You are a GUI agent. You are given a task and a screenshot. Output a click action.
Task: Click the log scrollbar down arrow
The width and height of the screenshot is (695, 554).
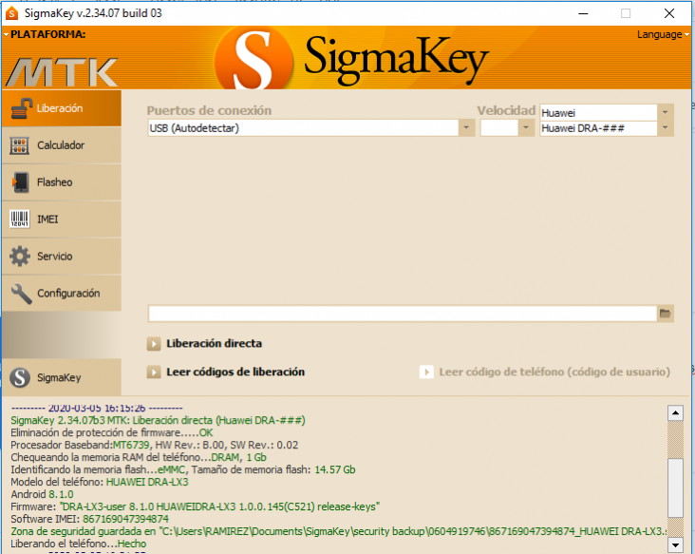pos(675,544)
